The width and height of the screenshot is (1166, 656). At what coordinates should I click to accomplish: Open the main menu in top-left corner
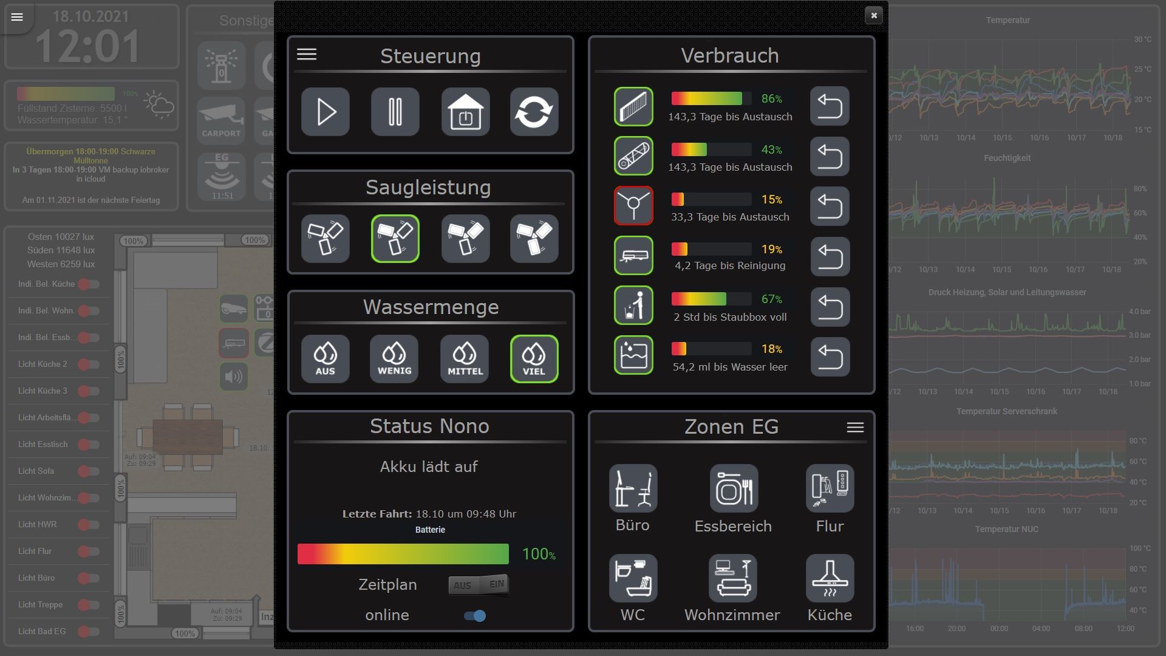[17, 17]
